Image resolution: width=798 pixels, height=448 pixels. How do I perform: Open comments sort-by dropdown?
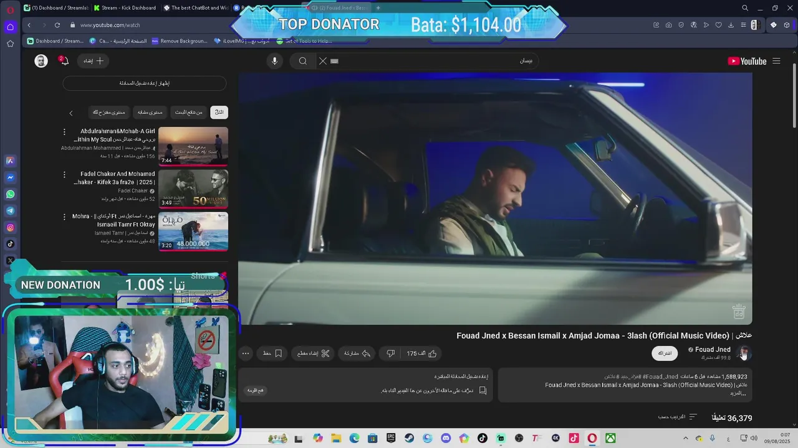click(678, 417)
